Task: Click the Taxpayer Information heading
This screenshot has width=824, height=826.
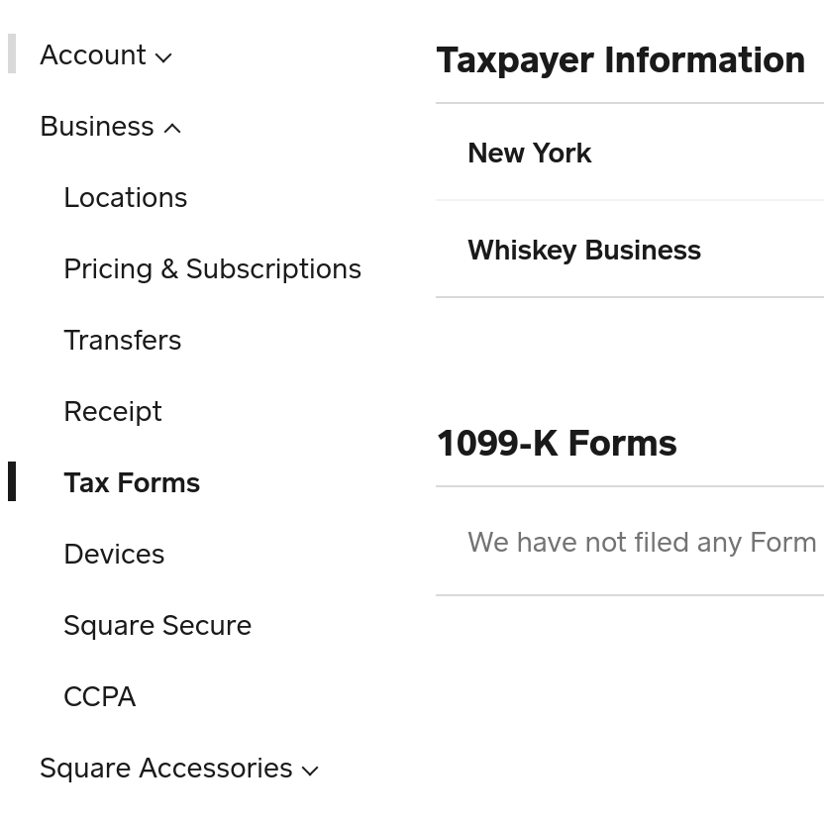Action: tap(621, 60)
